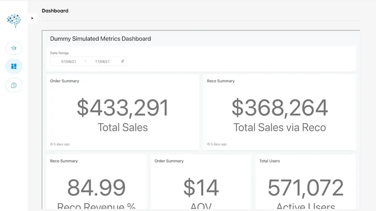Click the brain network logo
The height and width of the screenshot is (211, 376).
click(14, 21)
